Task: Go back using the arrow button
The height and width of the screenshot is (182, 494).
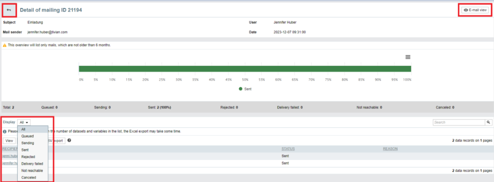Action: click(x=9, y=10)
